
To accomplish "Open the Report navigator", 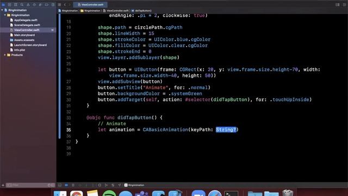I will coord(53,5).
